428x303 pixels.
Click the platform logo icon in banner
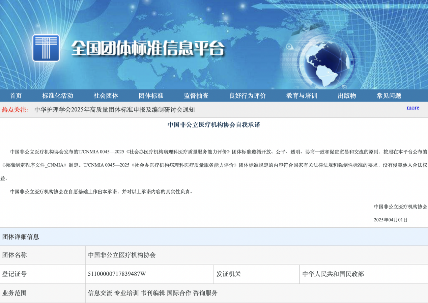(46, 48)
